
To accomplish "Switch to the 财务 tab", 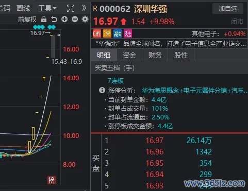I will 155,55.
